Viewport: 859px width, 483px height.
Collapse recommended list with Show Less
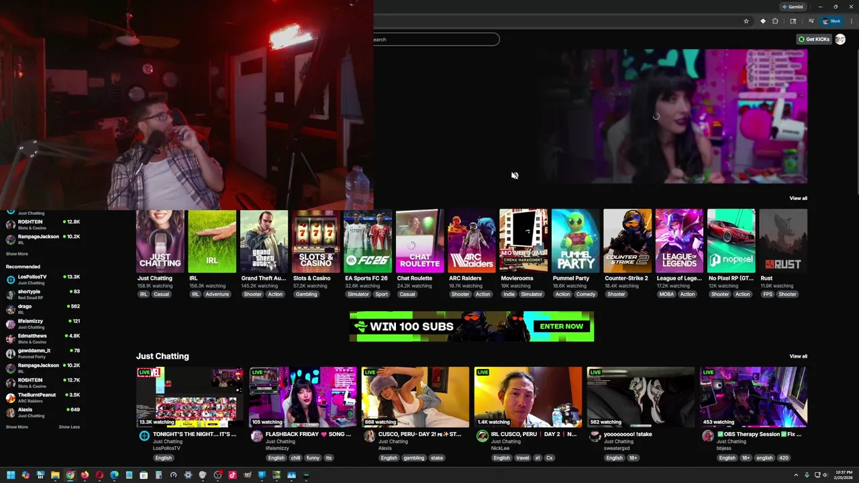[69, 427]
